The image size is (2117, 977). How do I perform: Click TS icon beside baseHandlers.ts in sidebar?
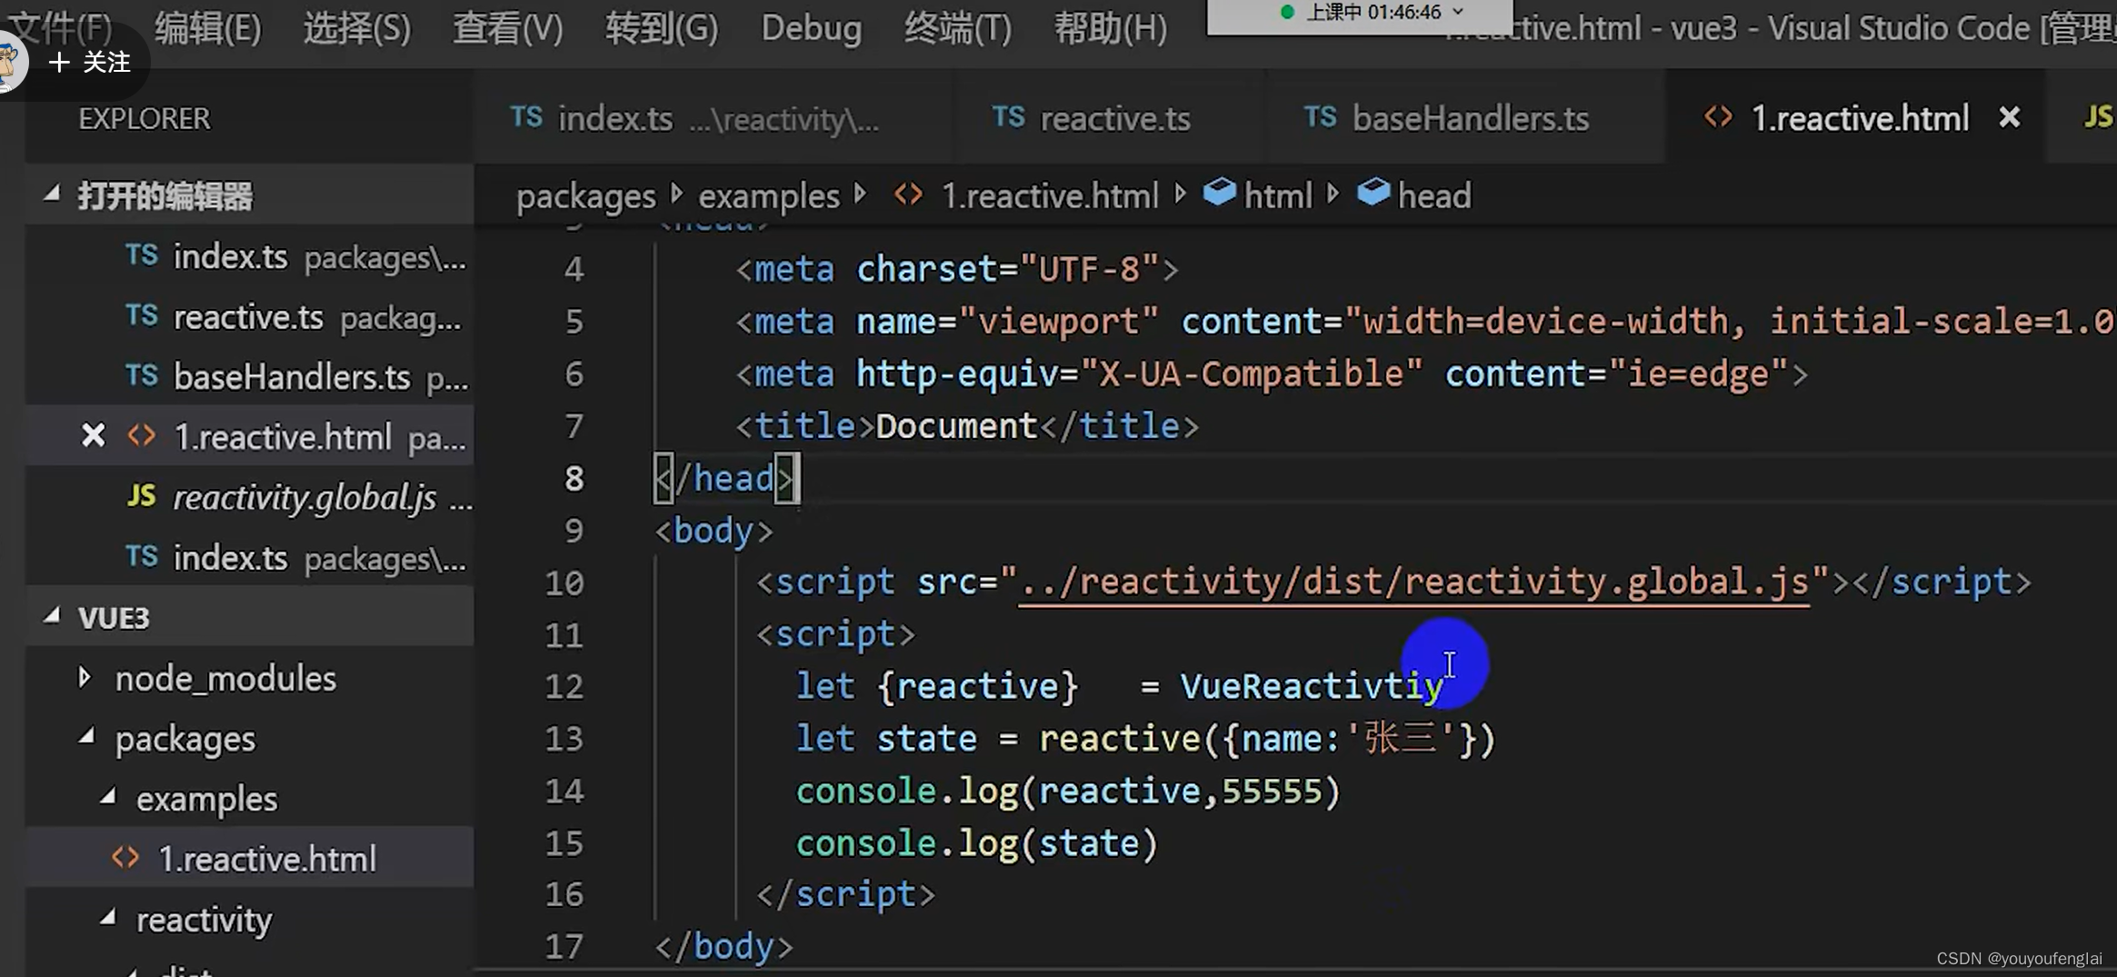pyautogui.click(x=142, y=374)
